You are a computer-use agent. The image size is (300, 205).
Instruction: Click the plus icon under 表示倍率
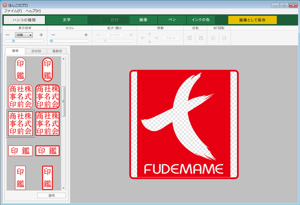(x=41, y=35)
